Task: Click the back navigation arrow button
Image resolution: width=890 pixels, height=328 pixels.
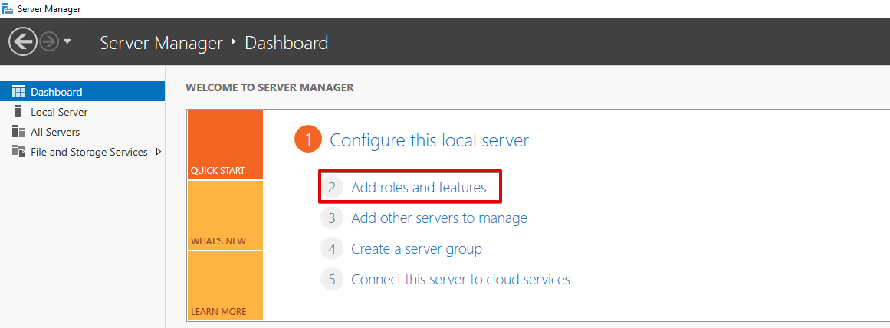Action: [23, 41]
